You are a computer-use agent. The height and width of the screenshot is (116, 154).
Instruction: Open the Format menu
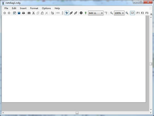tap(34, 8)
